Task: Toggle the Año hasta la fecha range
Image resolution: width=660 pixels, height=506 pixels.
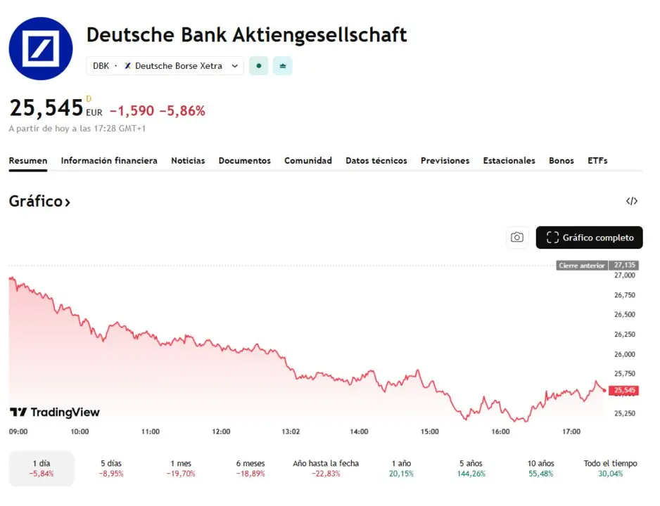Action: click(326, 468)
